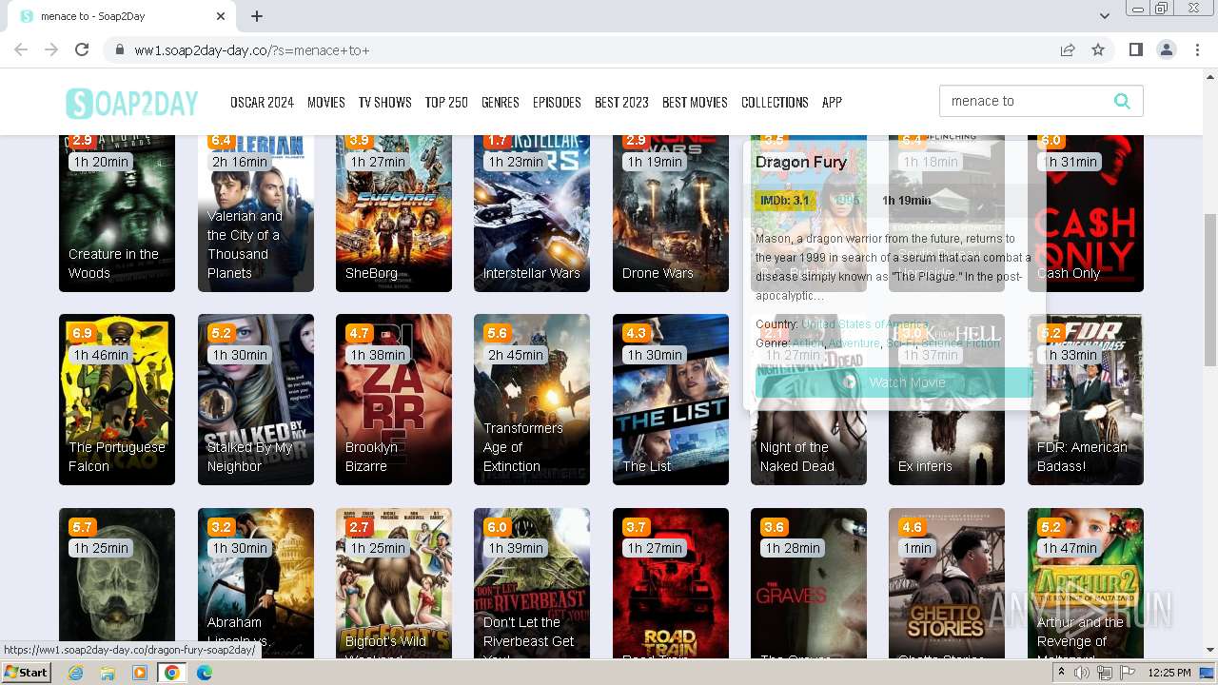Open the Brooklyn Bizarre poster

[394, 400]
